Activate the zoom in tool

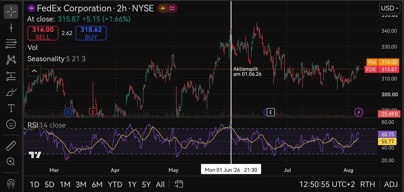[11, 162]
